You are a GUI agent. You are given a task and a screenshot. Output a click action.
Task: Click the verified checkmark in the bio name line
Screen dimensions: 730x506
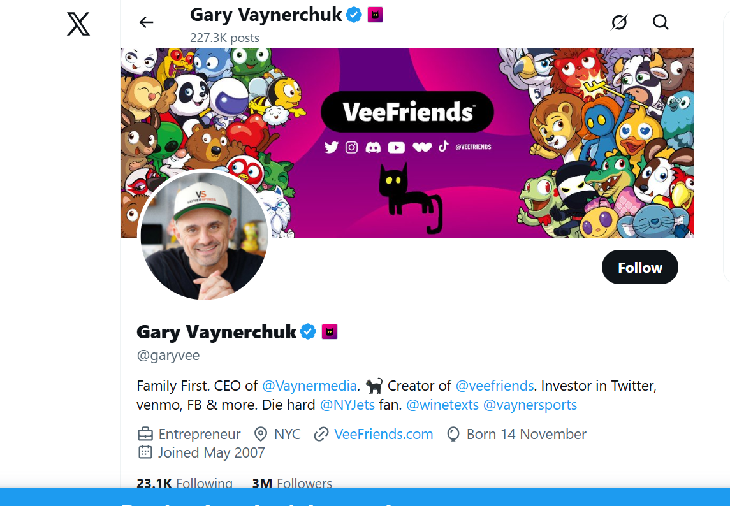click(x=308, y=331)
